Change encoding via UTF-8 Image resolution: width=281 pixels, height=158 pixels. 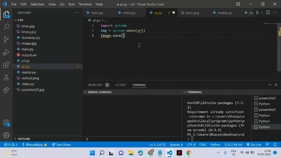(x=191, y=144)
